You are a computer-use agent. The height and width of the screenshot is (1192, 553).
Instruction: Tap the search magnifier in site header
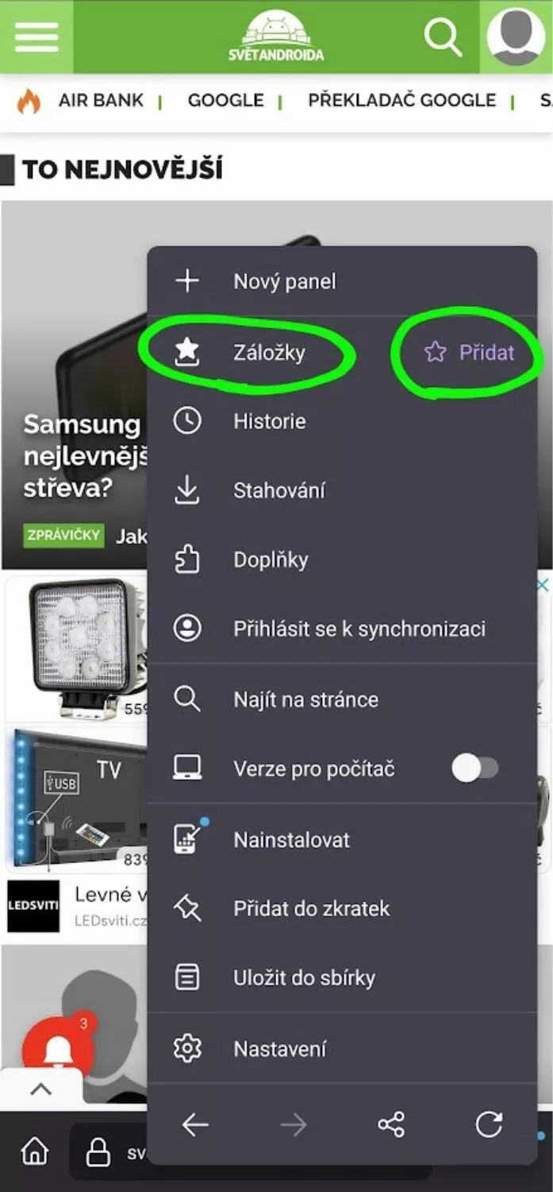[x=443, y=37]
